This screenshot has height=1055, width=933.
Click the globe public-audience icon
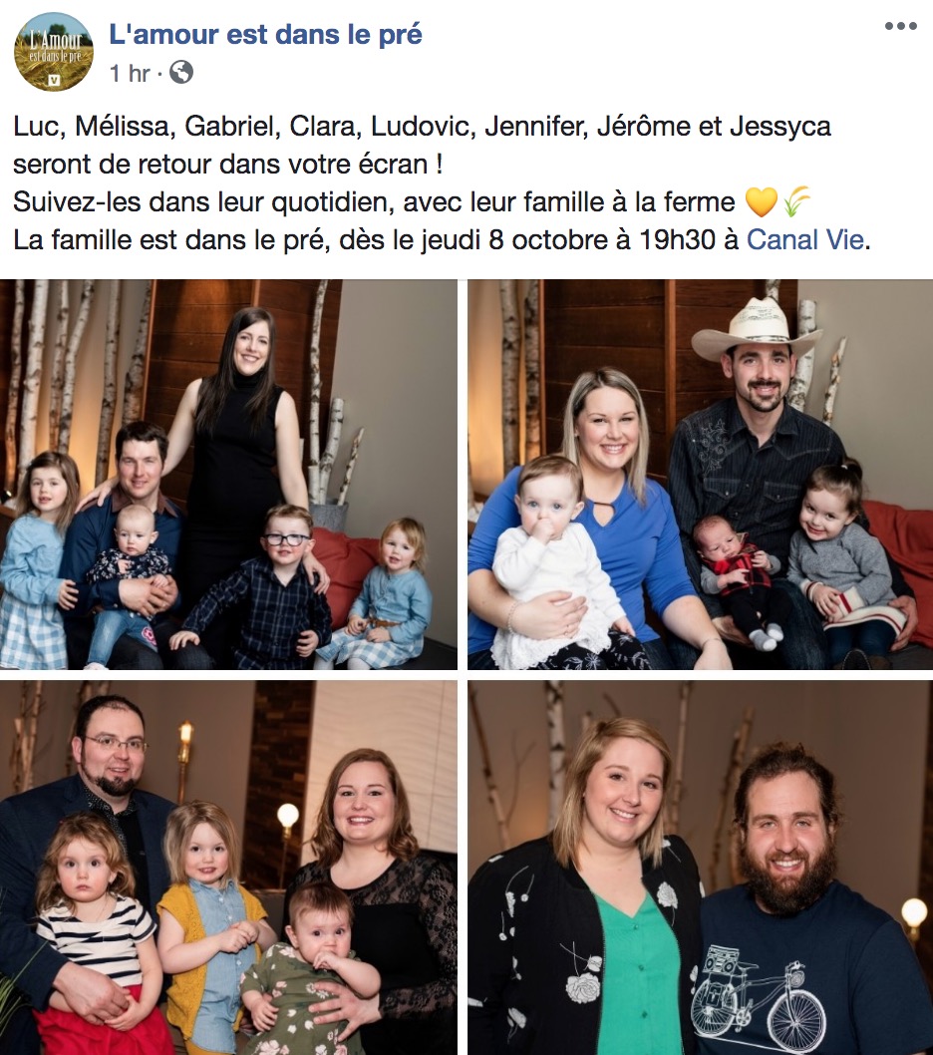click(x=181, y=72)
